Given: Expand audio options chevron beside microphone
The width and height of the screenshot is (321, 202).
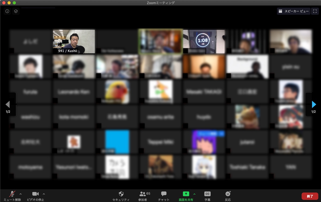Looking at the screenshot, I should (x=21, y=194).
